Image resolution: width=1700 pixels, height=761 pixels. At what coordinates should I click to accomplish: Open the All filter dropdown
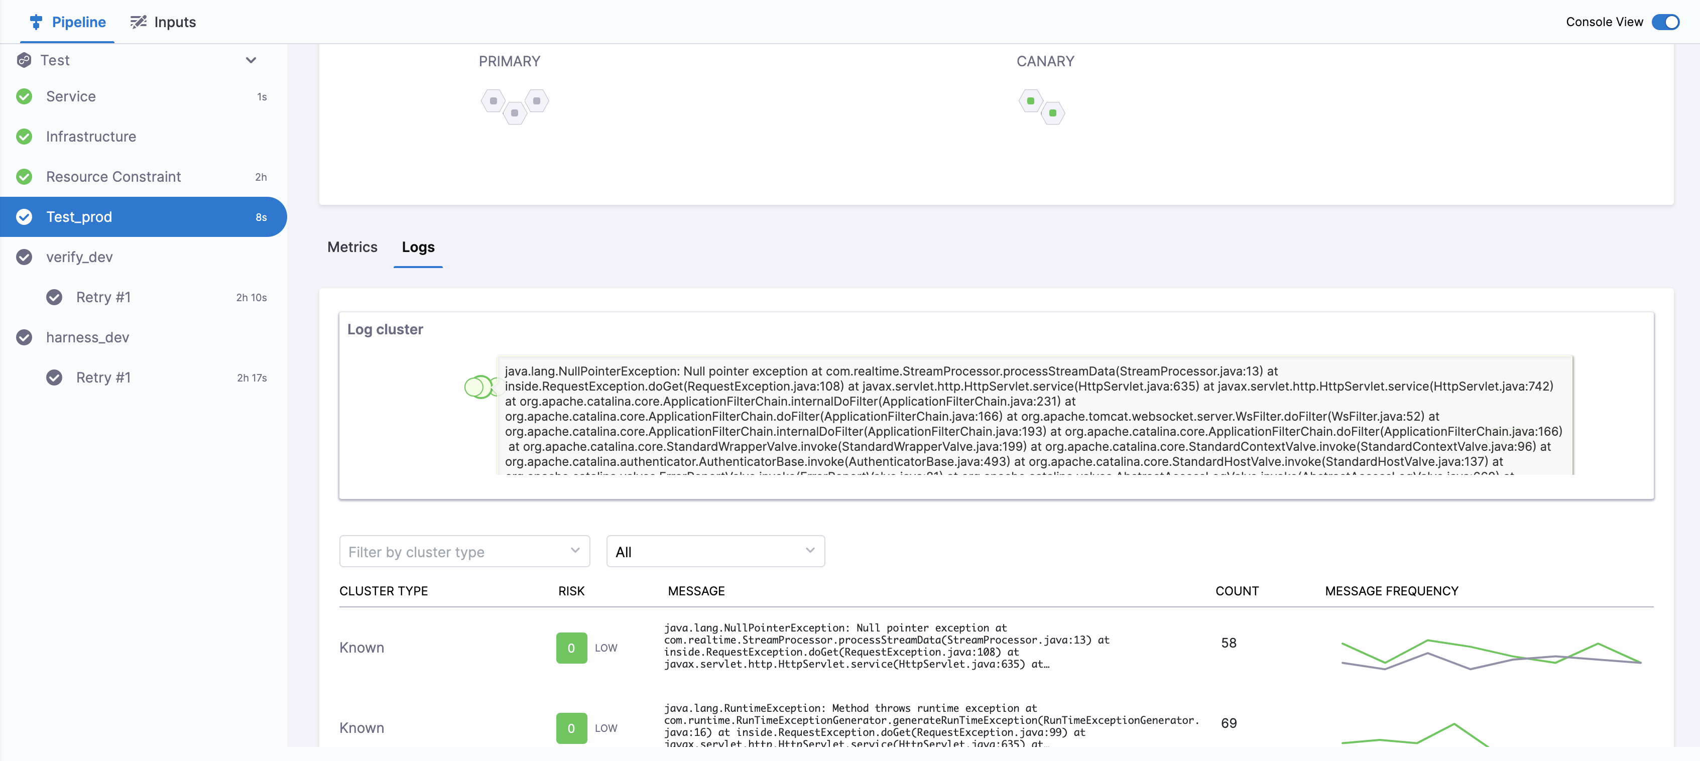point(715,551)
